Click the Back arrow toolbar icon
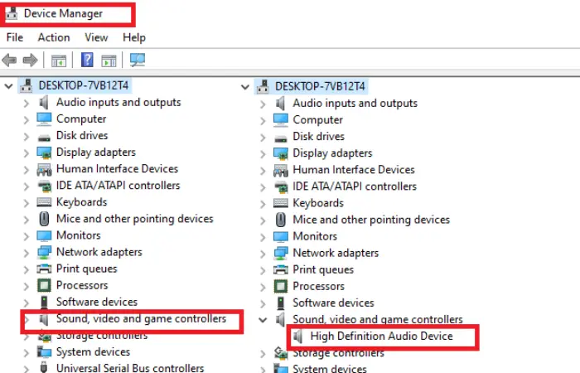 [x=10, y=60]
